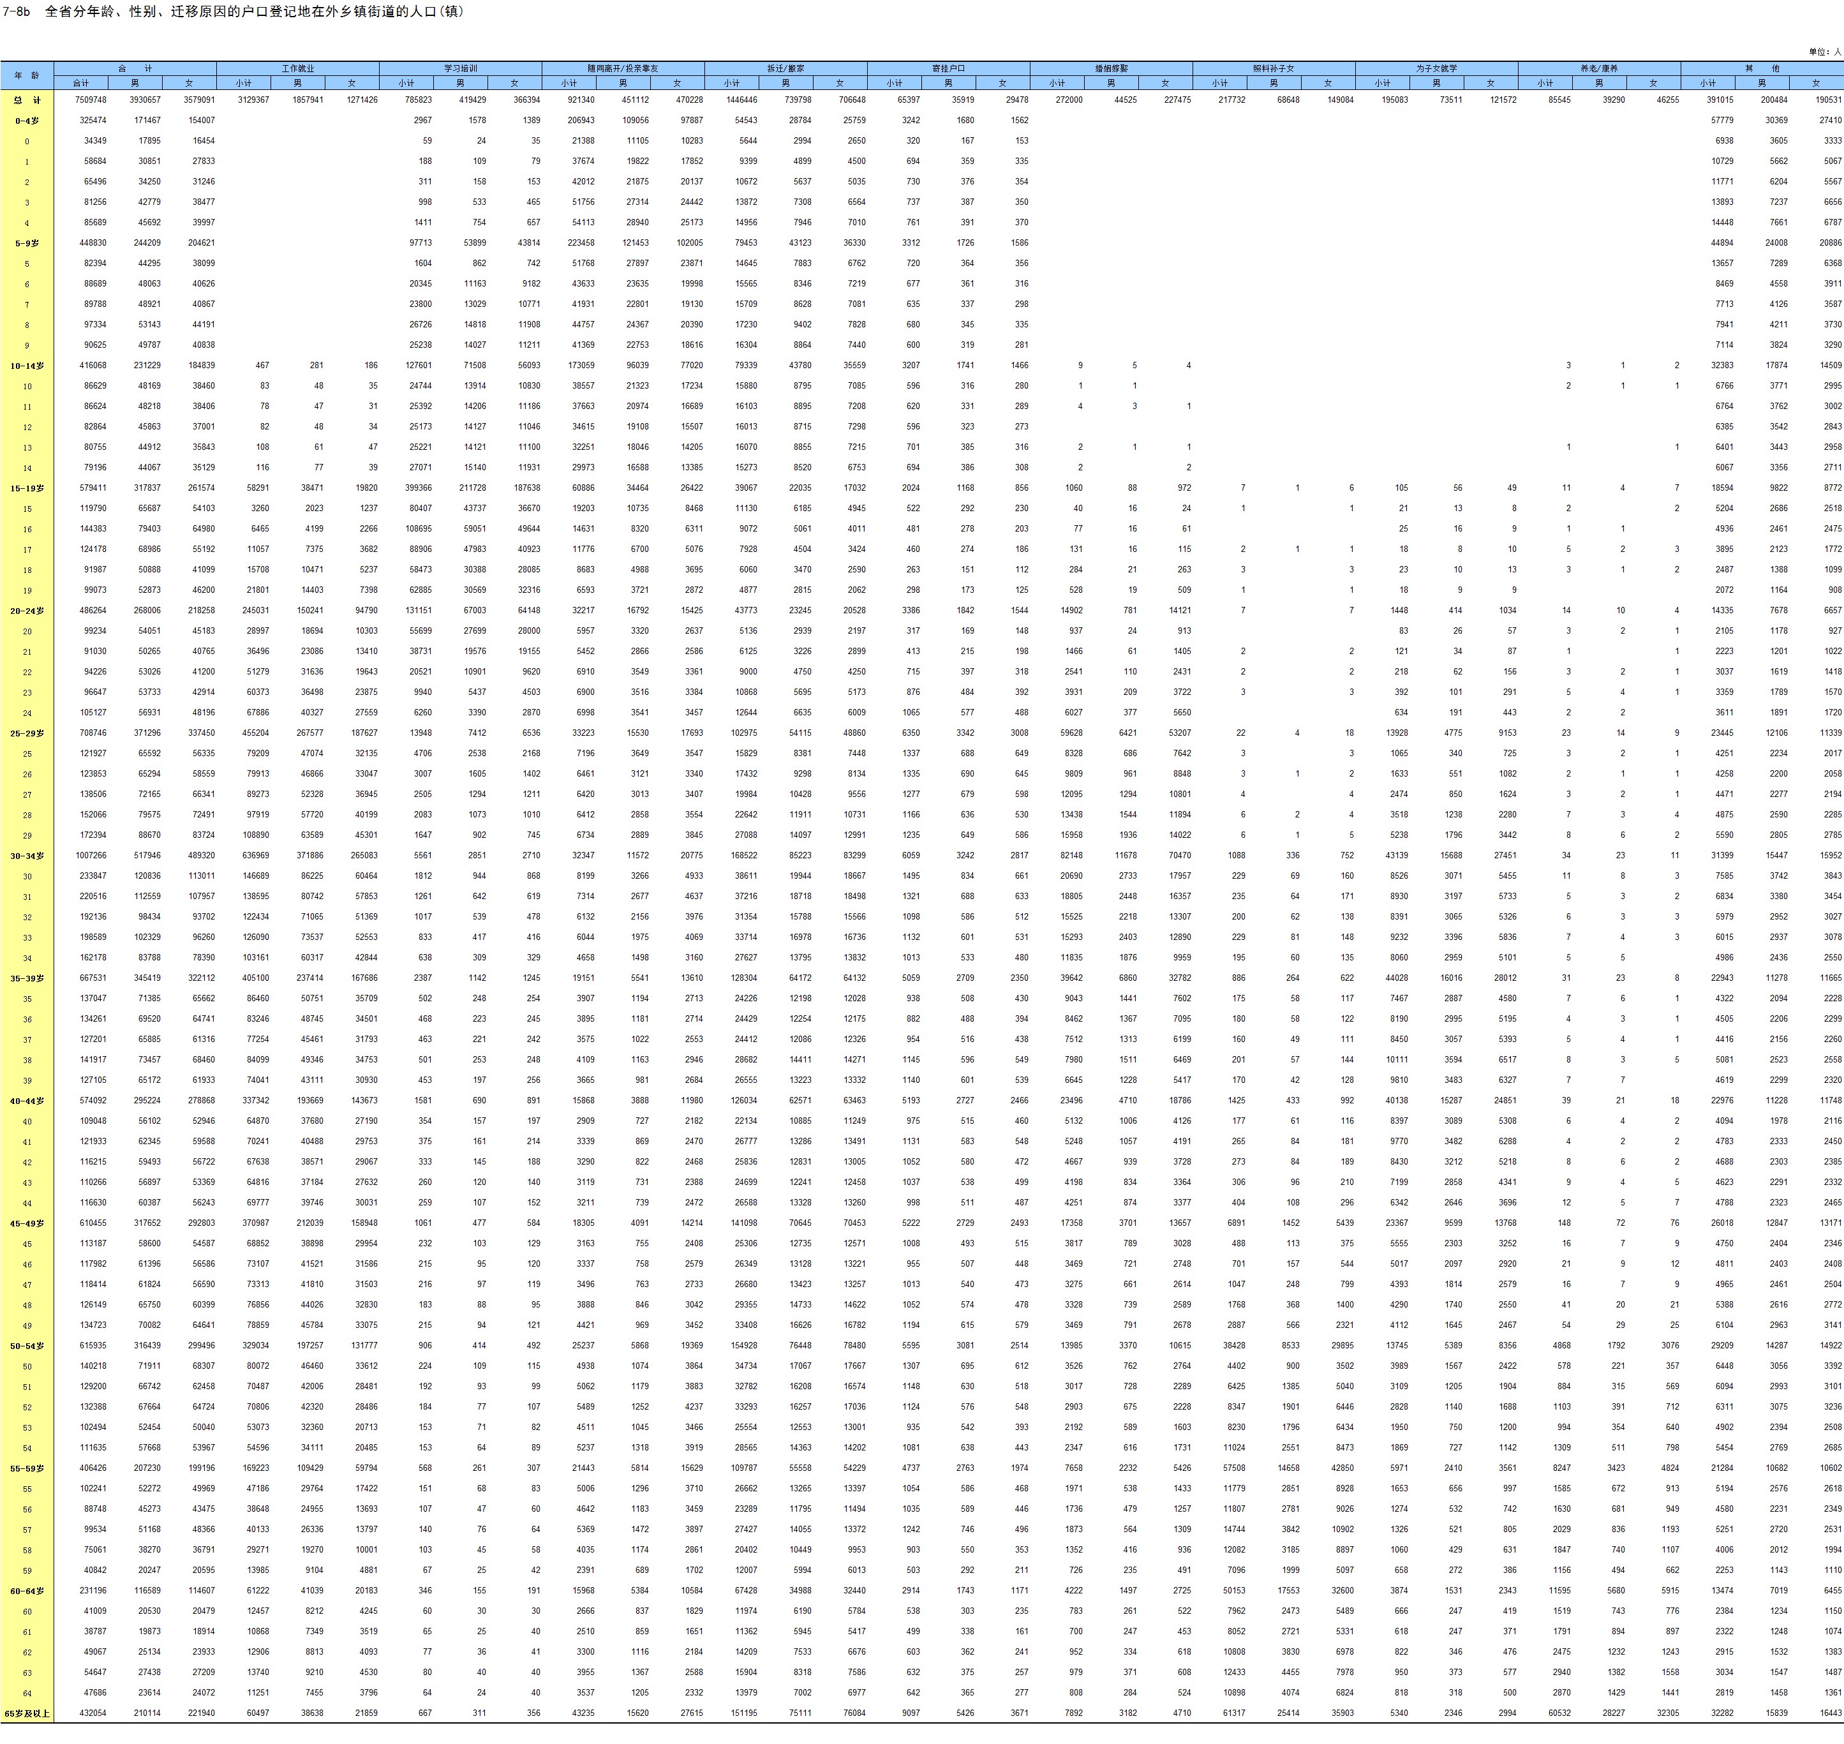1844x1744 pixels.
Task: Click the 婚姻嫁娶 header cell
Action: 1111,69
